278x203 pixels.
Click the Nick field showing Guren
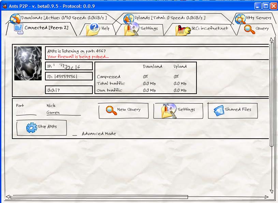(63, 112)
